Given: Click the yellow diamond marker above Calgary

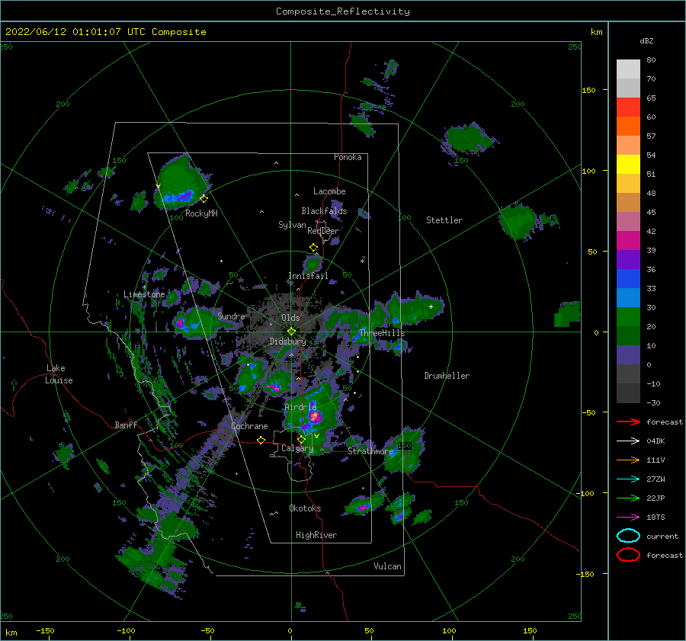Looking at the screenshot, I should point(301,439).
